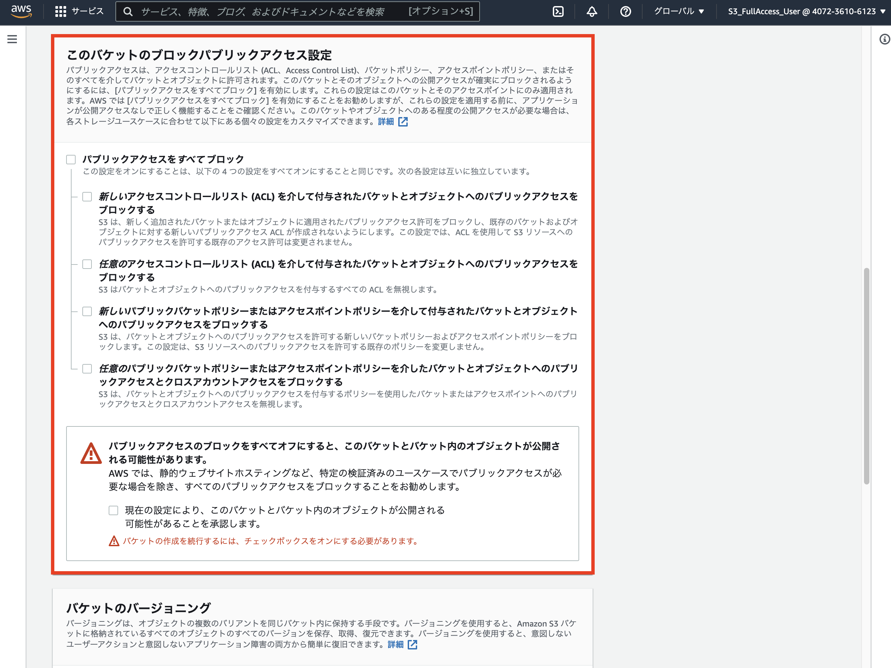891x668 pixels.
Task: Enable the new ACL public access block checkbox
Action: click(x=87, y=196)
